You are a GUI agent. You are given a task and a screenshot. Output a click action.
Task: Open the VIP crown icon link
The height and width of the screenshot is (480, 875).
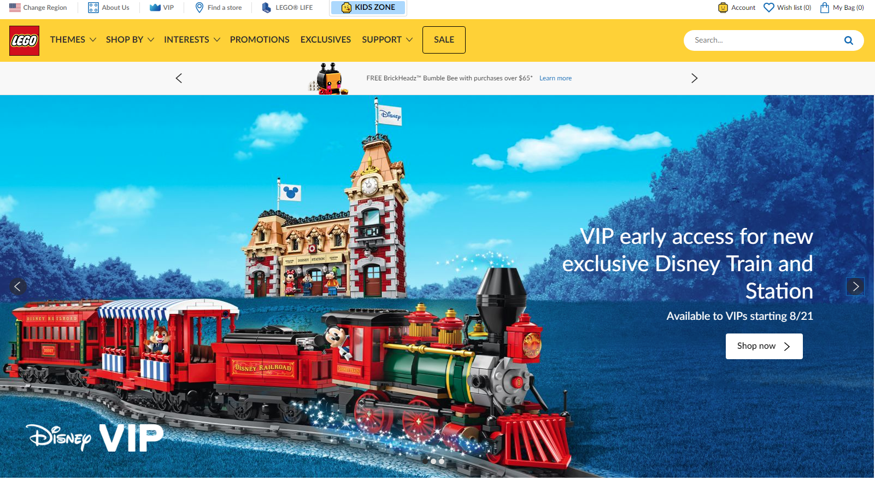tap(155, 8)
